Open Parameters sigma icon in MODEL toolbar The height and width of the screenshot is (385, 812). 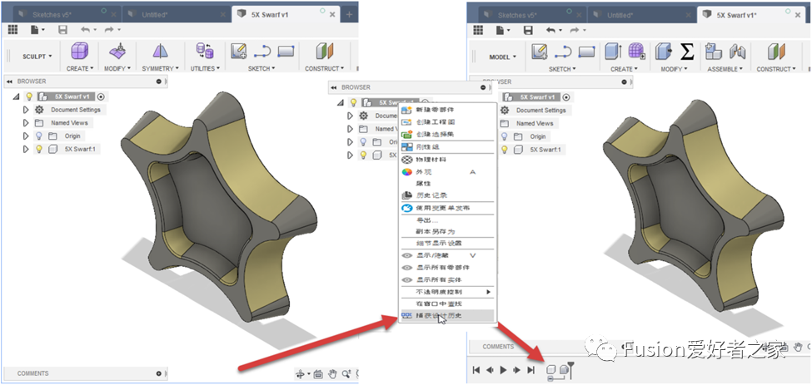tap(687, 52)
